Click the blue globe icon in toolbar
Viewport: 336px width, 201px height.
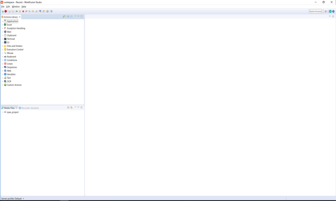point(51,11)
